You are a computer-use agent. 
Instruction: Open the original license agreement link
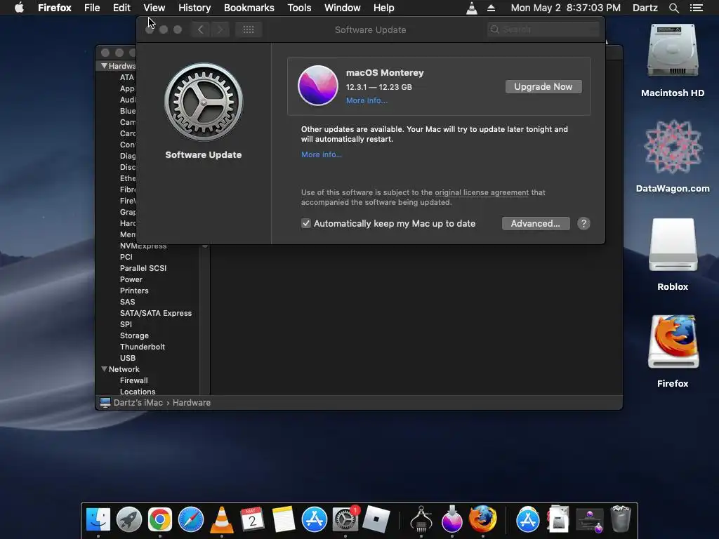click(482, 192)
